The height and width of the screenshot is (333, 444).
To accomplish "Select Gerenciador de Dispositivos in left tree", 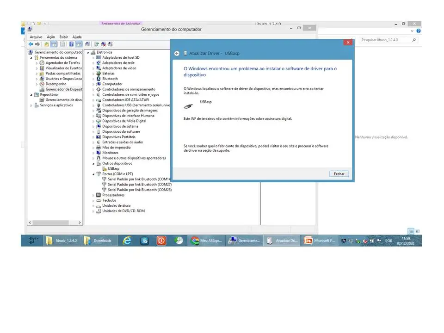I will click(64, 89).
